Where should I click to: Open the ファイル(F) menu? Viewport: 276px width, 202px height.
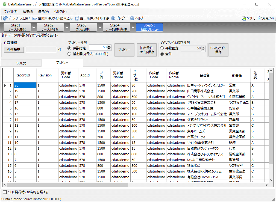click(x=11, y=11)
